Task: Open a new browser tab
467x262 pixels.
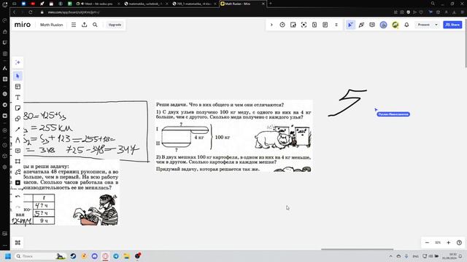Action: [271, 4]
